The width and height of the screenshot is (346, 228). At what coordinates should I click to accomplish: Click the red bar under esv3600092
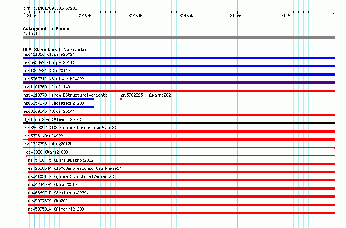[x=179, y=131]
